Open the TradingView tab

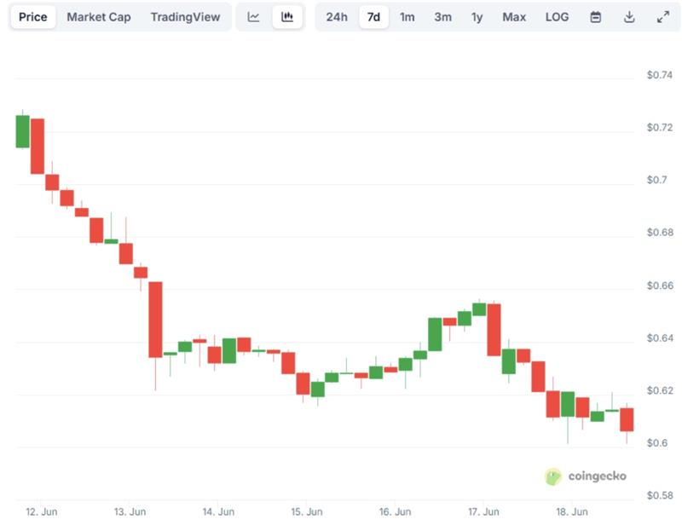185,17
